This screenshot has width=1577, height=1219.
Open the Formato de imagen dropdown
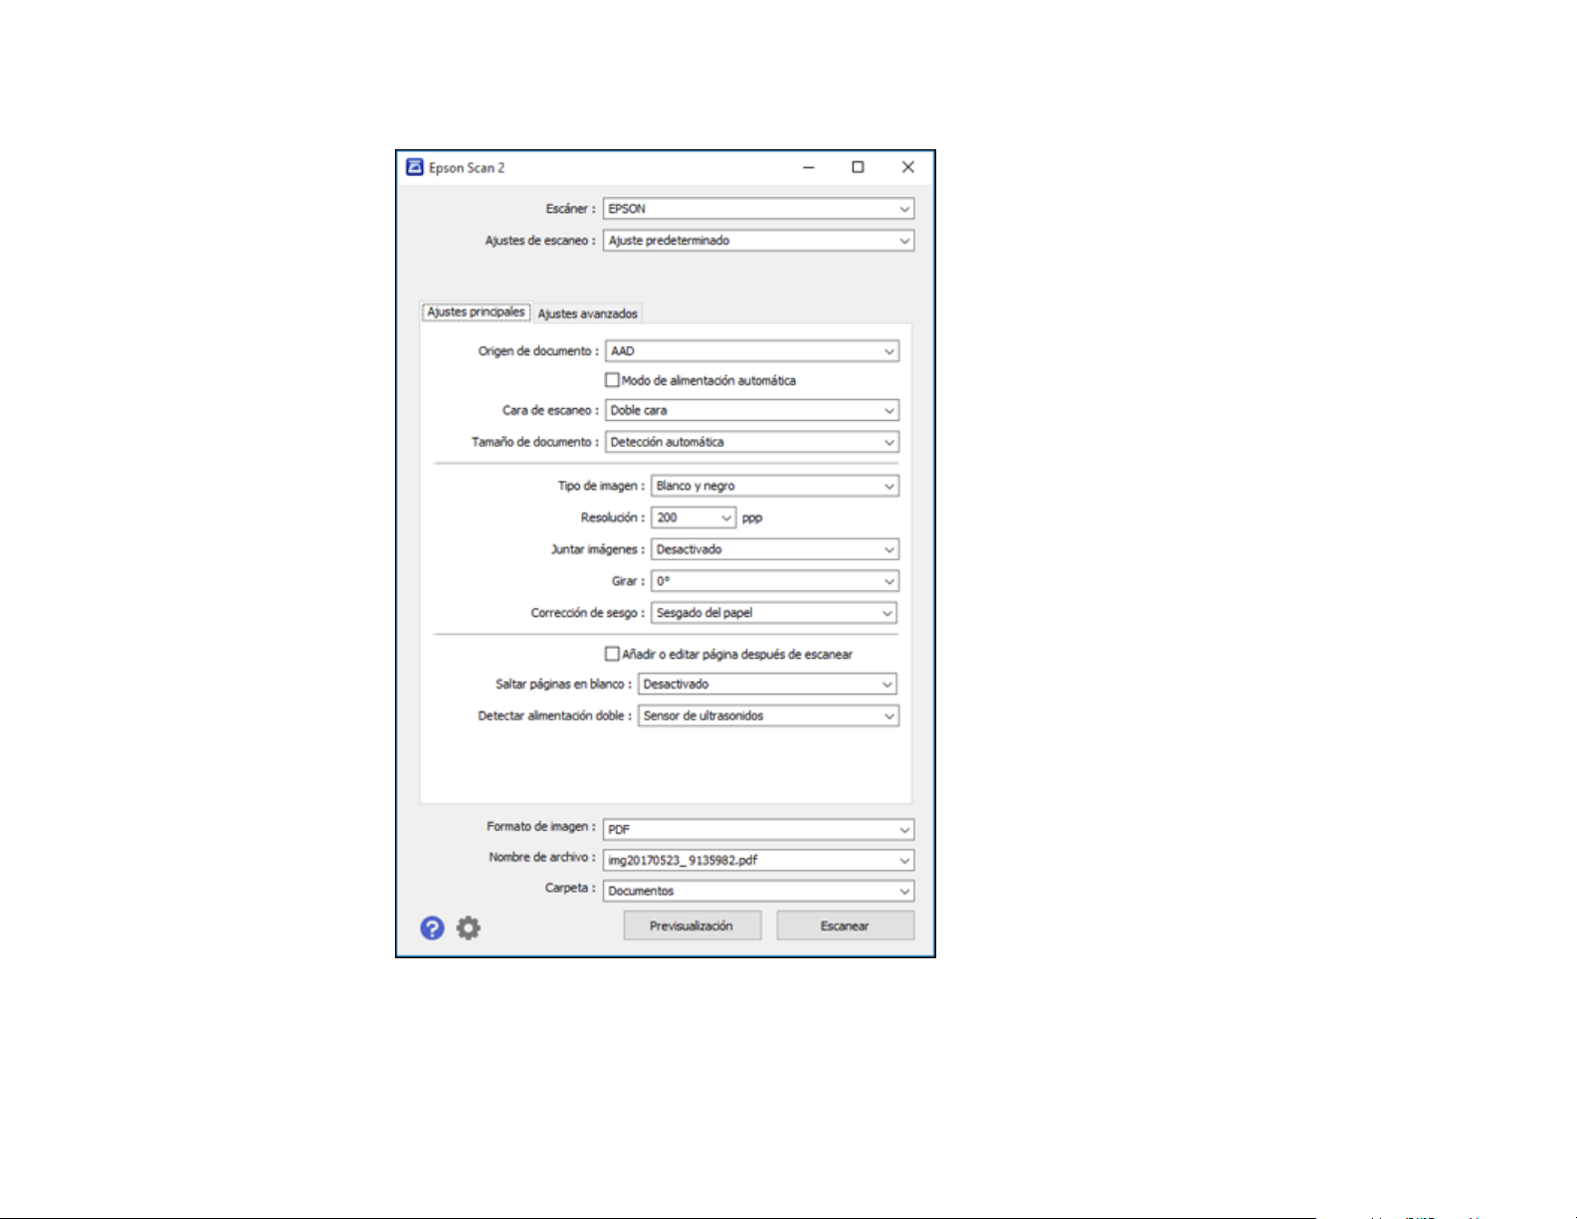[758, 829]
